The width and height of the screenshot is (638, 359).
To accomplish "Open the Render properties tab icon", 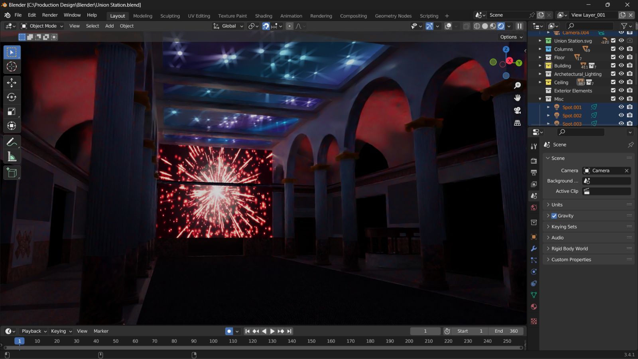I will click(x=534, y=161).
